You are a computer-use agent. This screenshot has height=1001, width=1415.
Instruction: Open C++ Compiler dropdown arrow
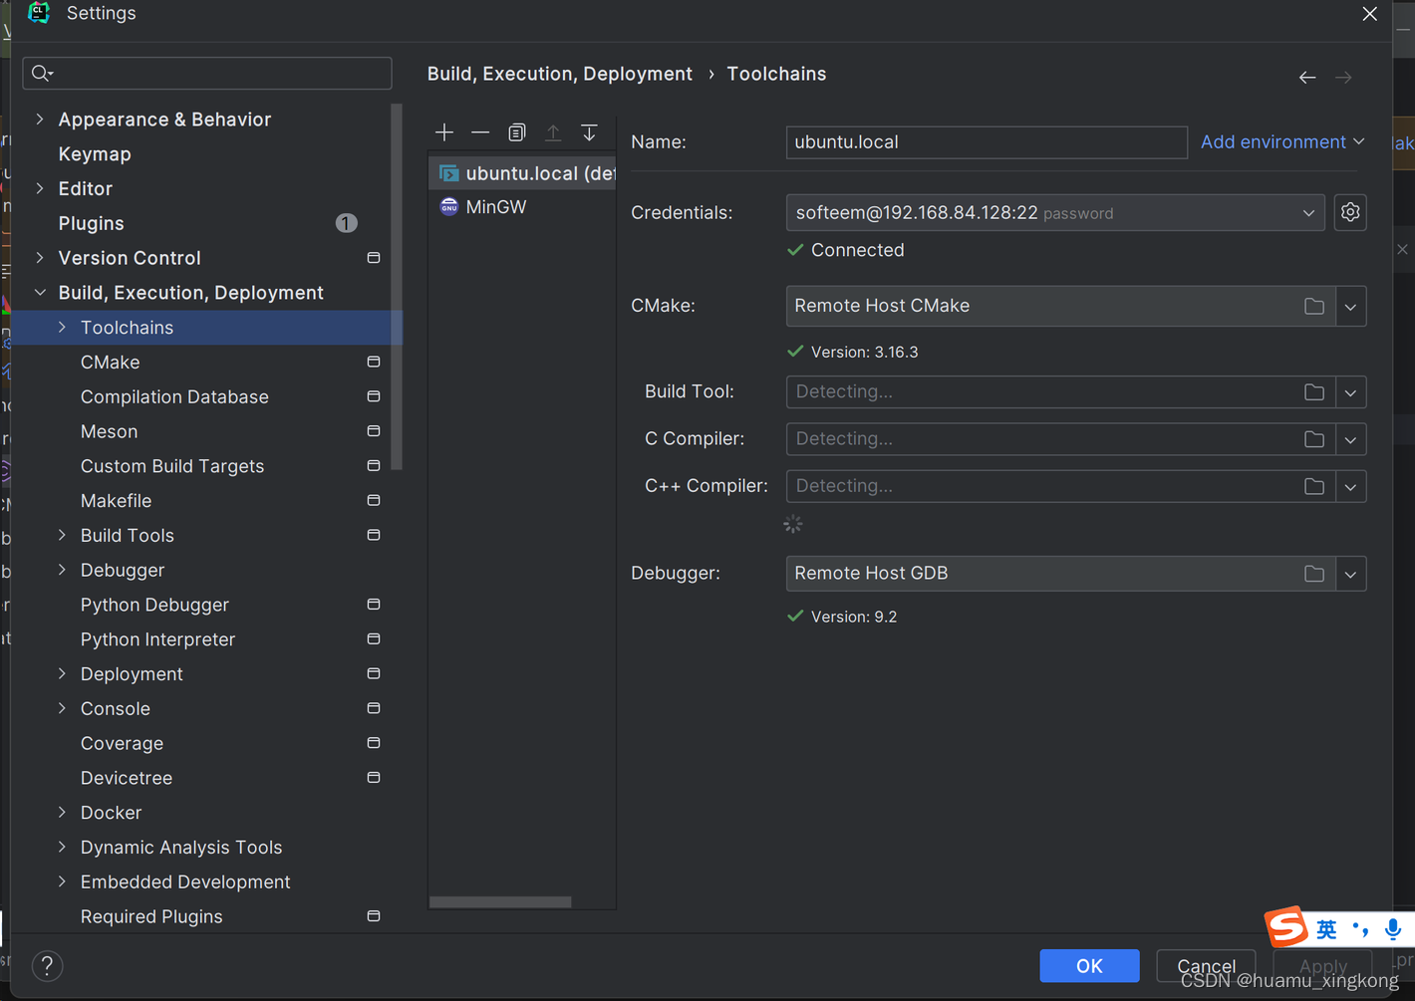point(1350,486)
